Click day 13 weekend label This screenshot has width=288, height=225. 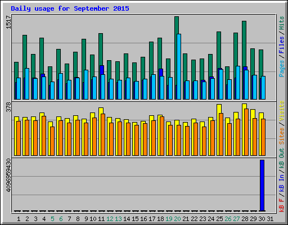118,219
